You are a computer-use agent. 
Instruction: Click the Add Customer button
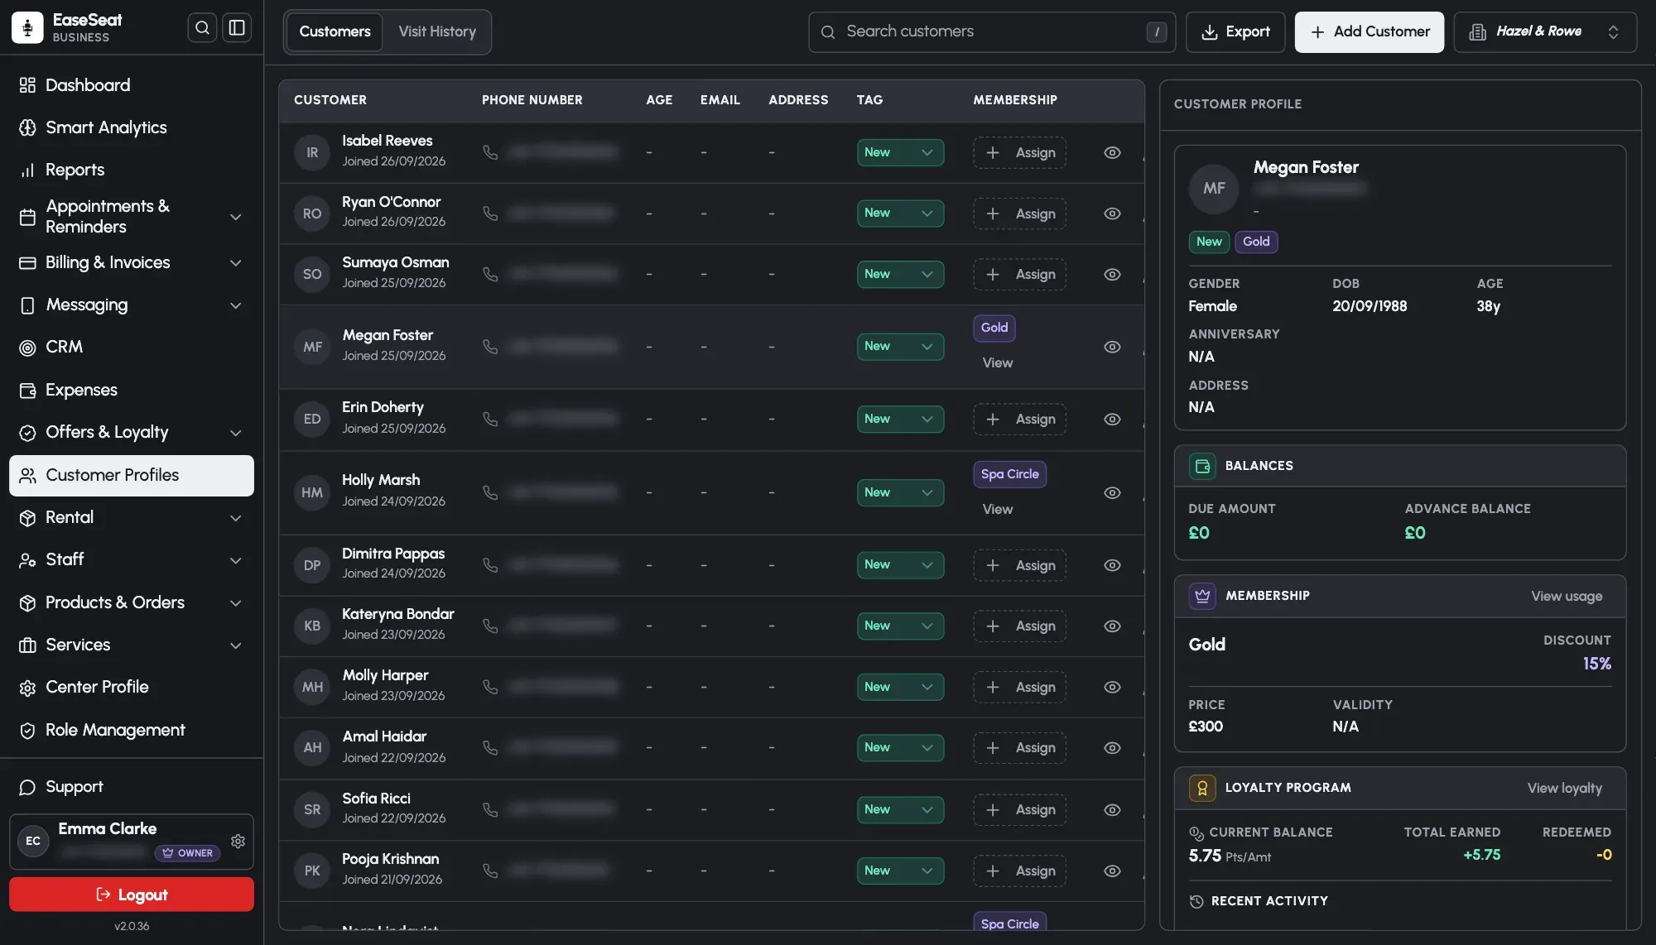point(1370,31)
